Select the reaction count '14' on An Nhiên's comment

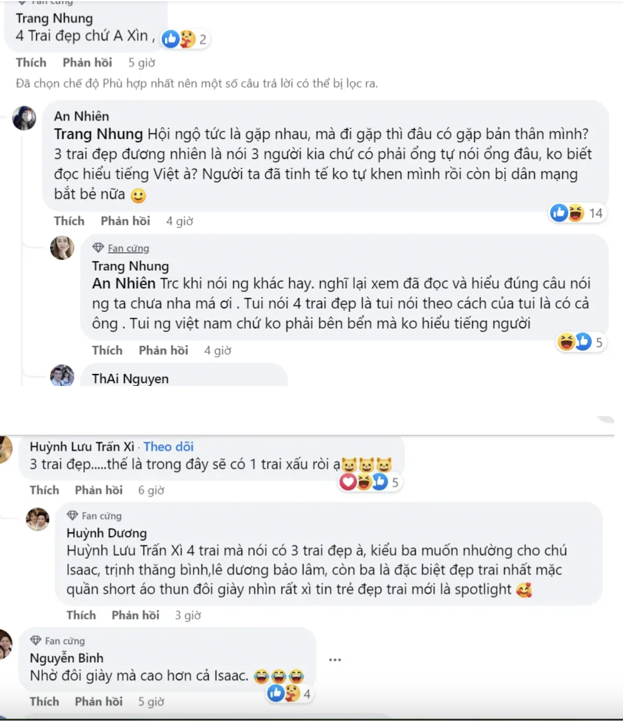pyautogui.click(x=595, y=213)
